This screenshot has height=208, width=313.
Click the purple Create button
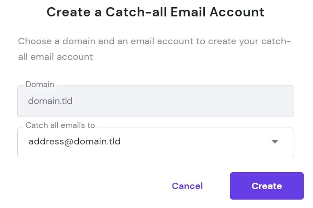(x=266, y=186)
